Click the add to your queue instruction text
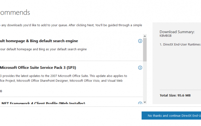Viewport: 201px width, 126px height. (x=71, y=25)
